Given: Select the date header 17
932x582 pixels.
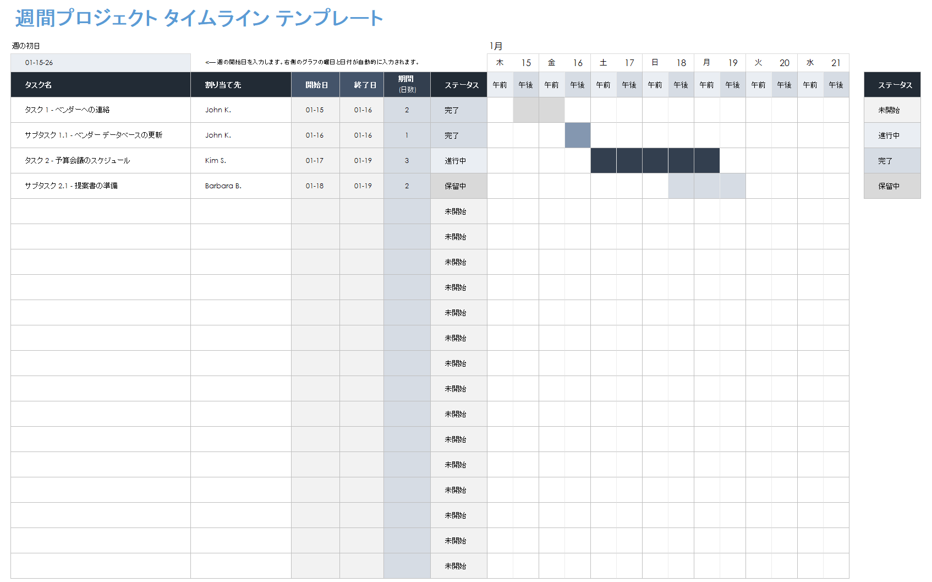Looking at the screenshot, I should (x=629, y=63).
